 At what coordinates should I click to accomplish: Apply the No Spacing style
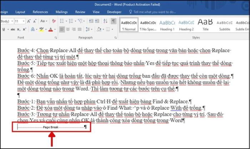click(148, 25)
